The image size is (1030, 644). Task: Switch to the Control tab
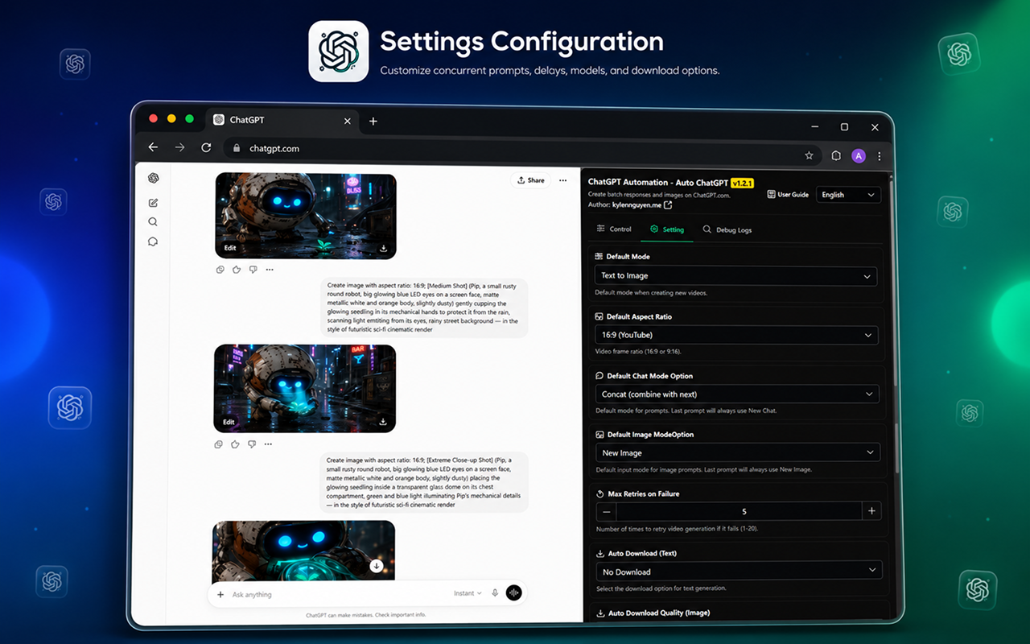pos(614,229)
